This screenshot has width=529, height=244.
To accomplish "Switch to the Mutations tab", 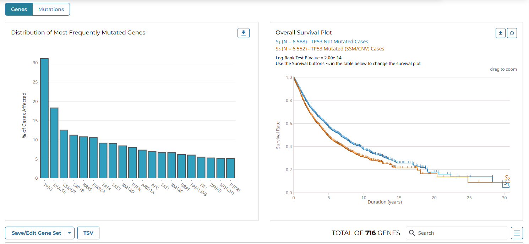I will [51, 9].
